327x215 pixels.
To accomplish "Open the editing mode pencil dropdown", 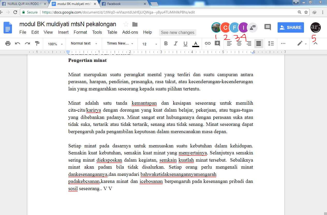I will coord(302,44).
